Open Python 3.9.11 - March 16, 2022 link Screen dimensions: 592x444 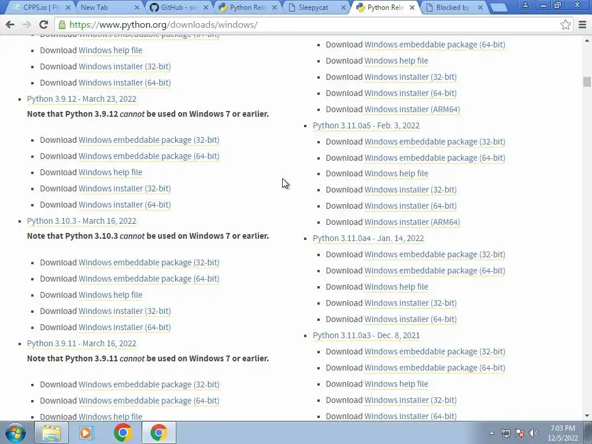[82, 343]
